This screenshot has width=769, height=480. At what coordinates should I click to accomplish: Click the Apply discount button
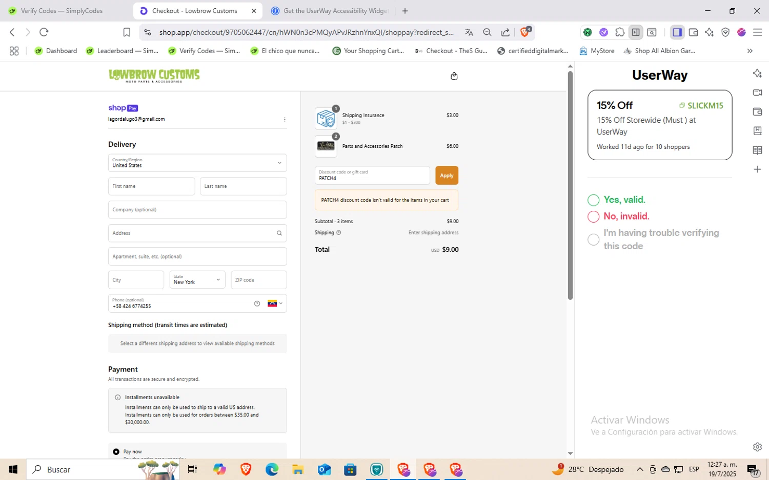point(447,176)
